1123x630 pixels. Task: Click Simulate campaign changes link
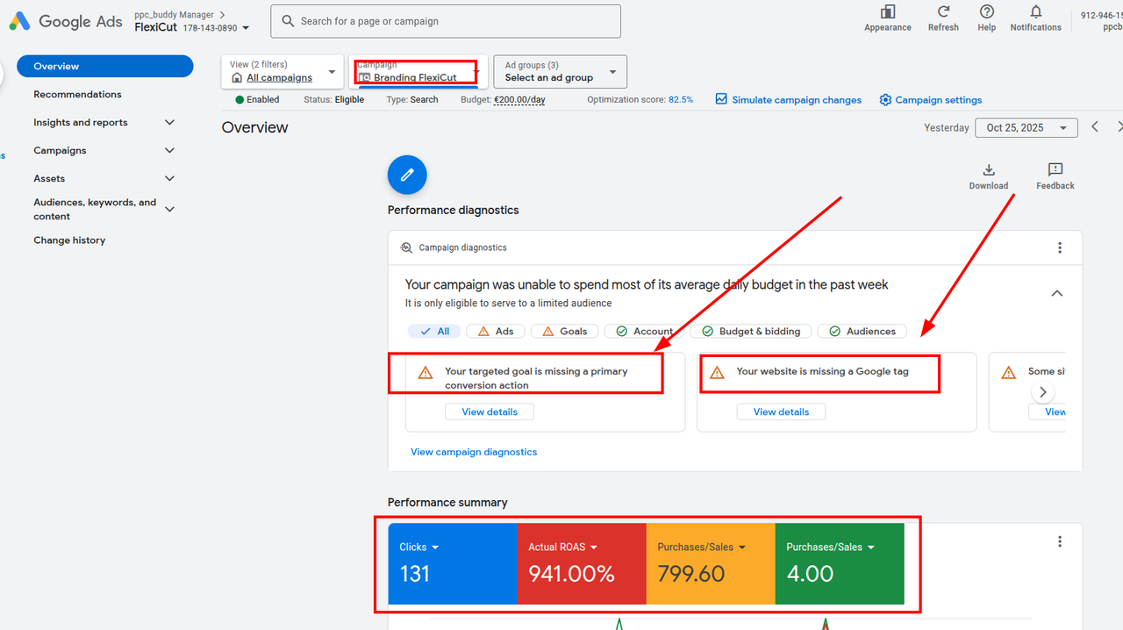(x=797, y=100)
